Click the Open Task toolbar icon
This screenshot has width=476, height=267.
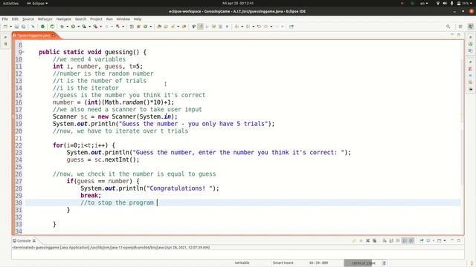pyautogui.click(x=166, y=27)
